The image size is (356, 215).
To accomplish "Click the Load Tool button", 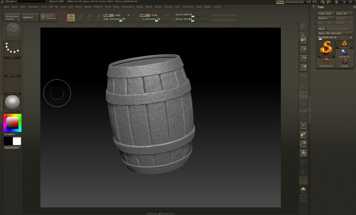I will click(326, 14).
